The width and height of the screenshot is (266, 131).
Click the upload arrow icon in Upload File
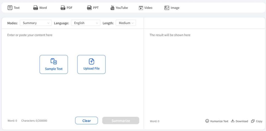[91, 61]
